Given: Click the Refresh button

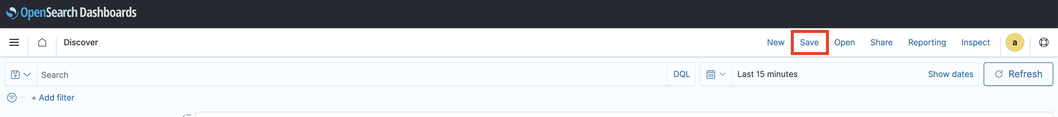Looking at the screenshot, I should (x=1018, y=74).
